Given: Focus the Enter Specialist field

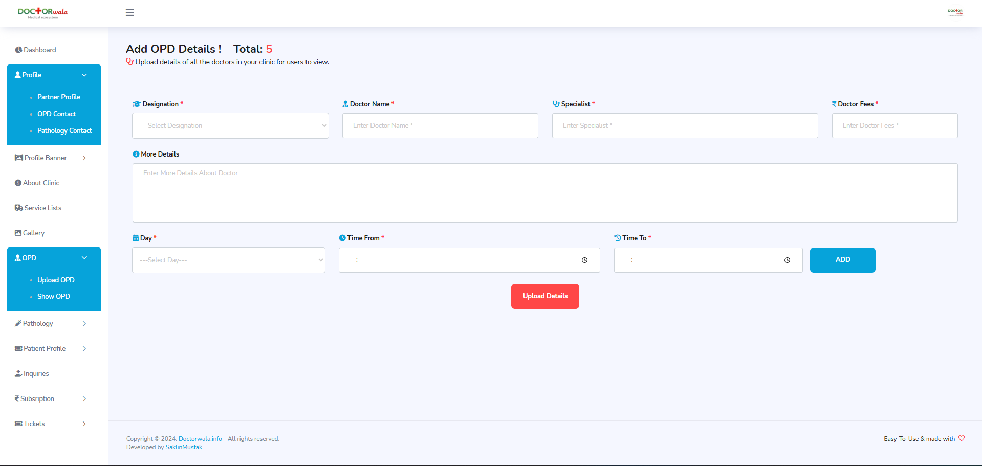Looking at the screenshot, I should pyautogui.click(x=685, y=125).
